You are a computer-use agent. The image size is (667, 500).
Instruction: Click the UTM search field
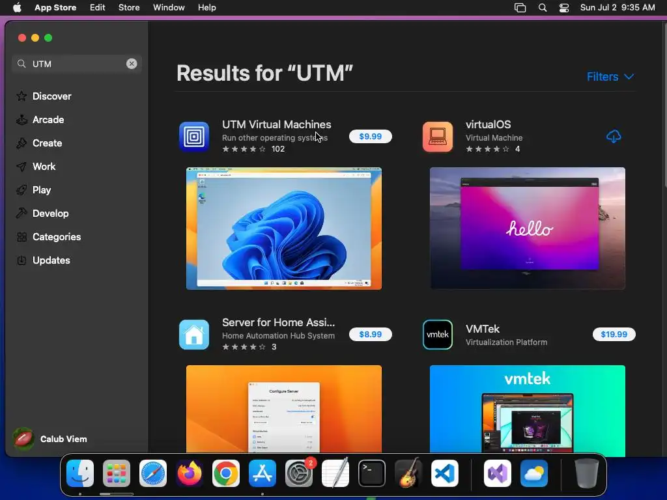point(77,64)
